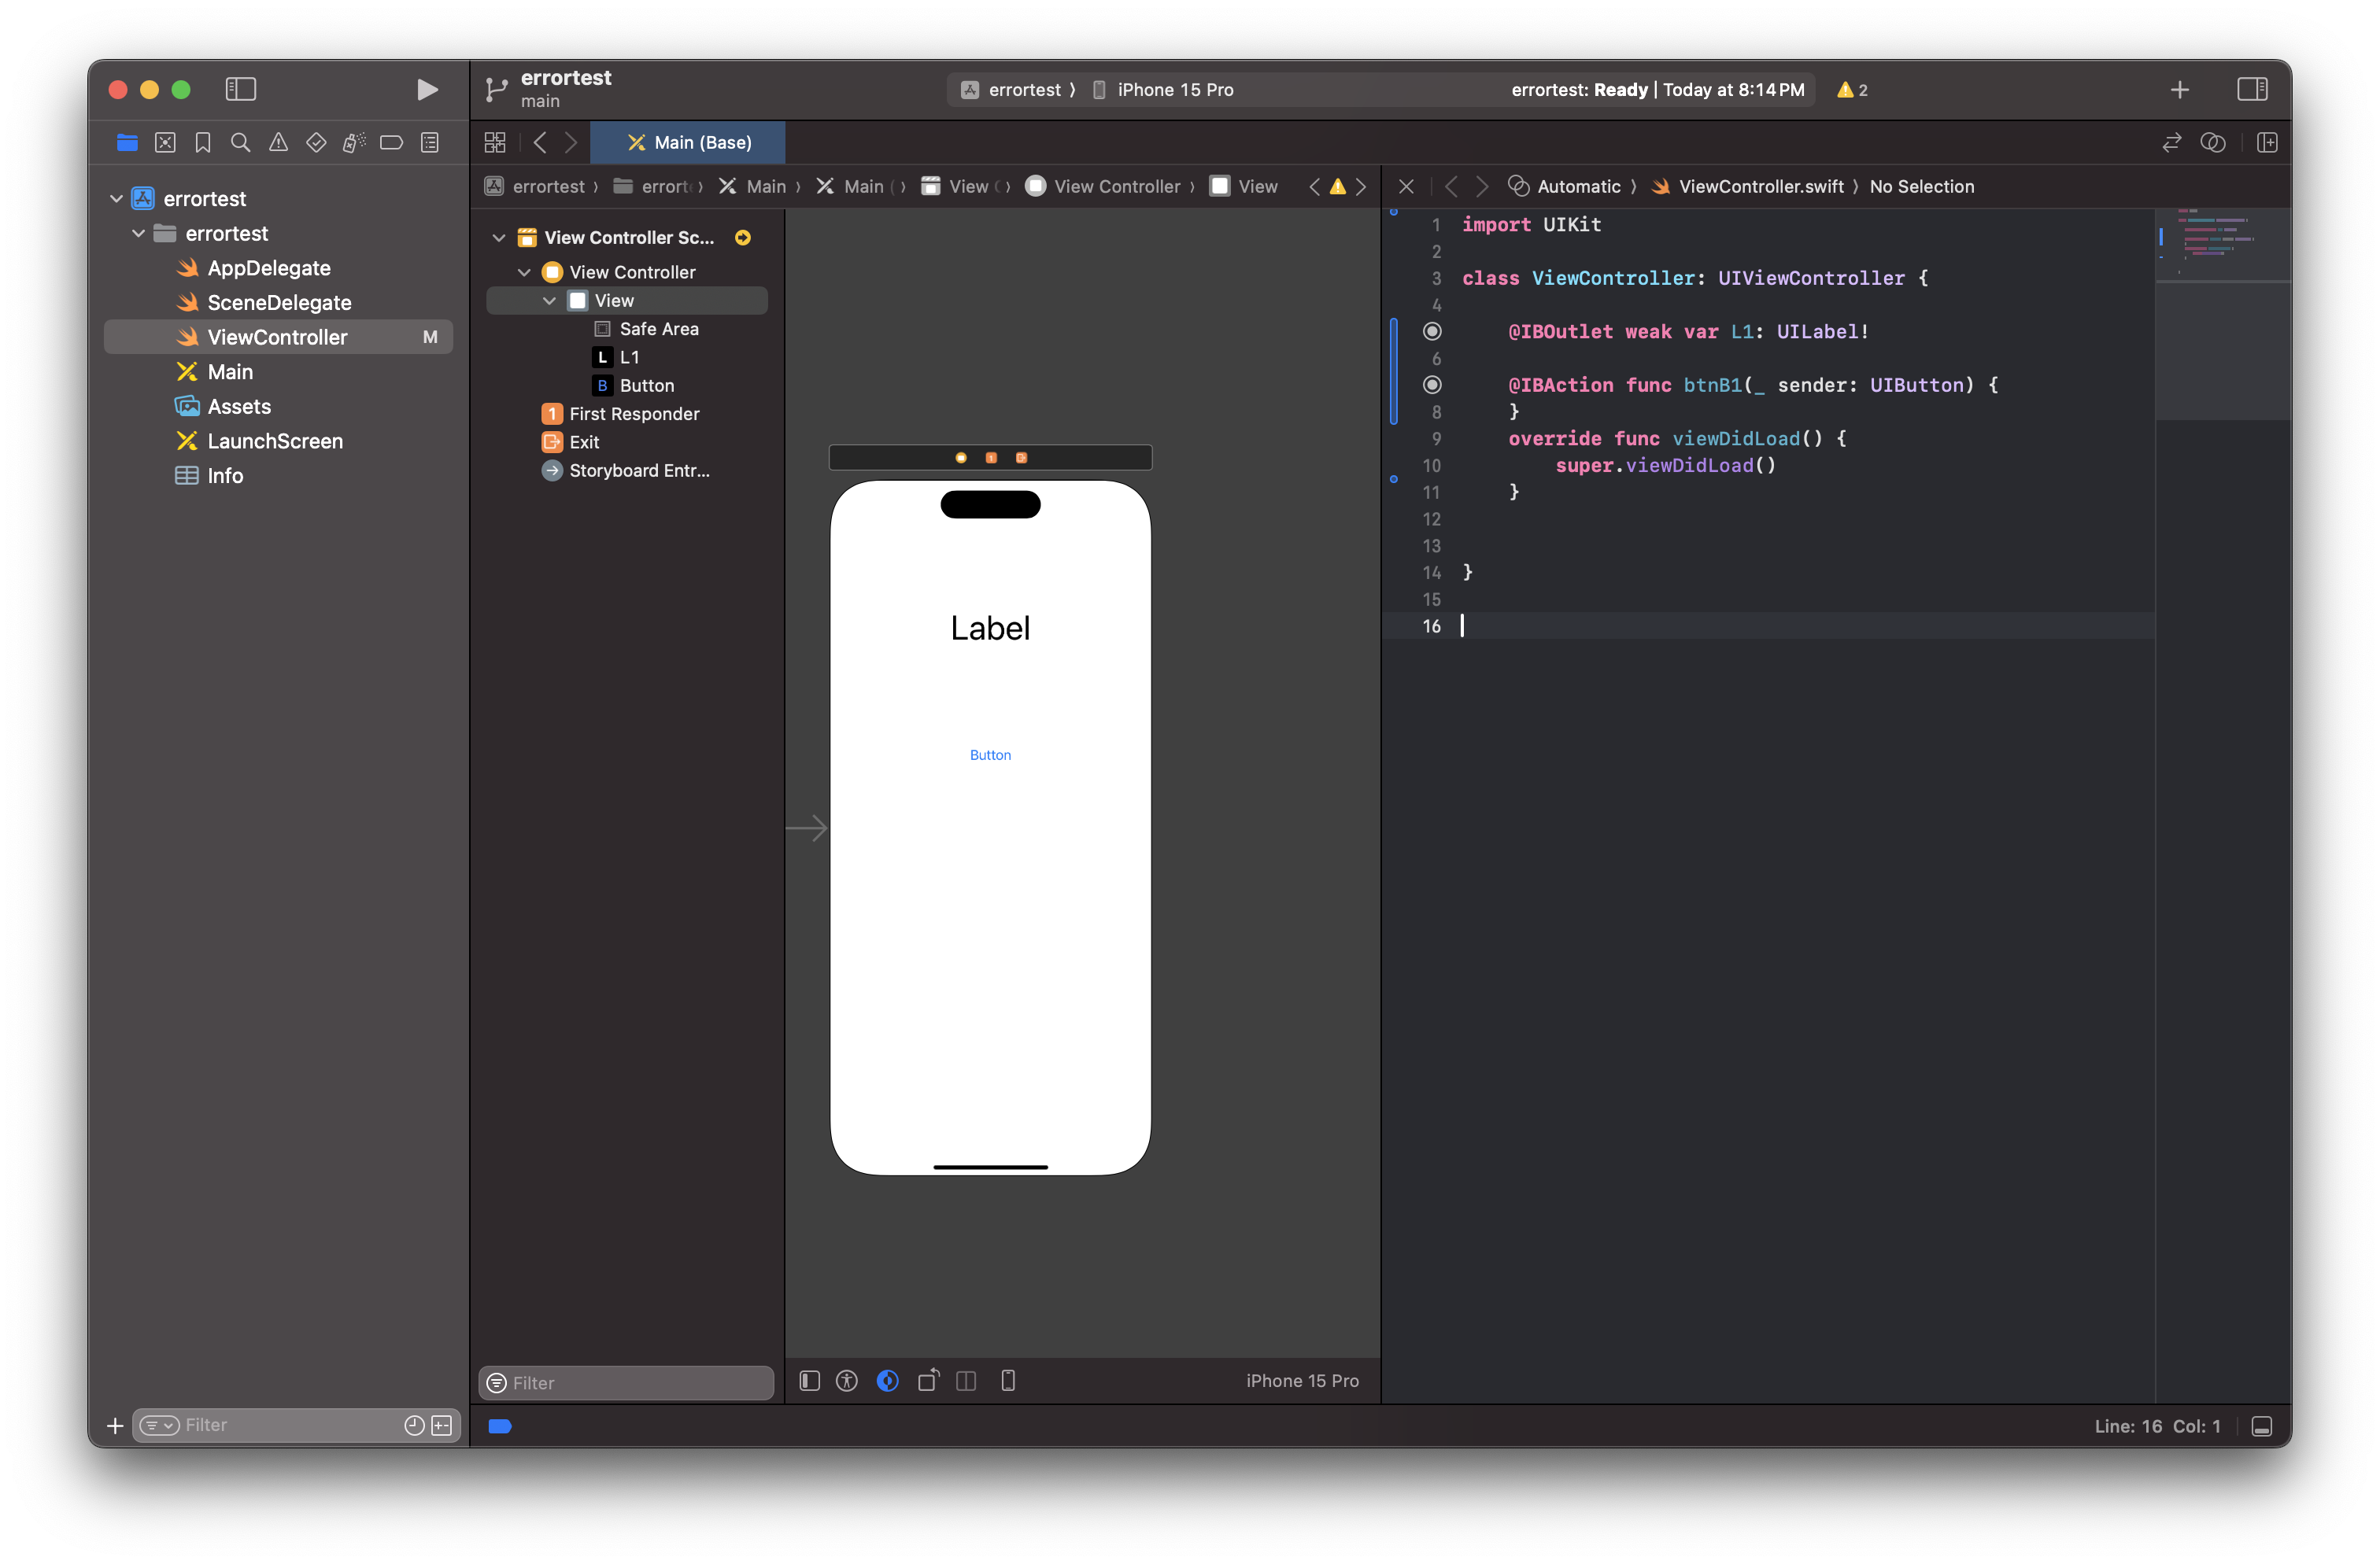Image resolution: width=2380 pixels, height=1564 pixels.
Task: Open the Library plus button
Action: (x=2180, y=90)
